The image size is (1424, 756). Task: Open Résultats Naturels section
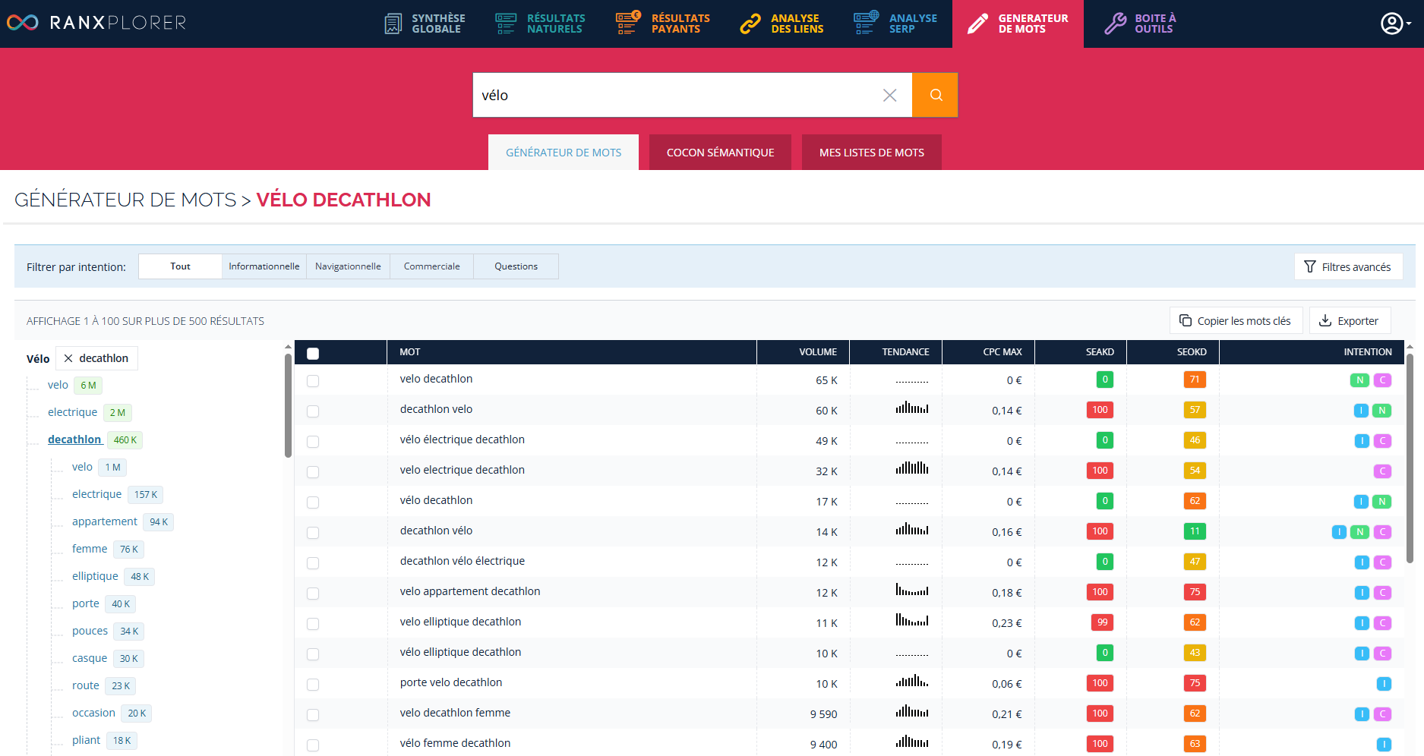tap(540, 24)
